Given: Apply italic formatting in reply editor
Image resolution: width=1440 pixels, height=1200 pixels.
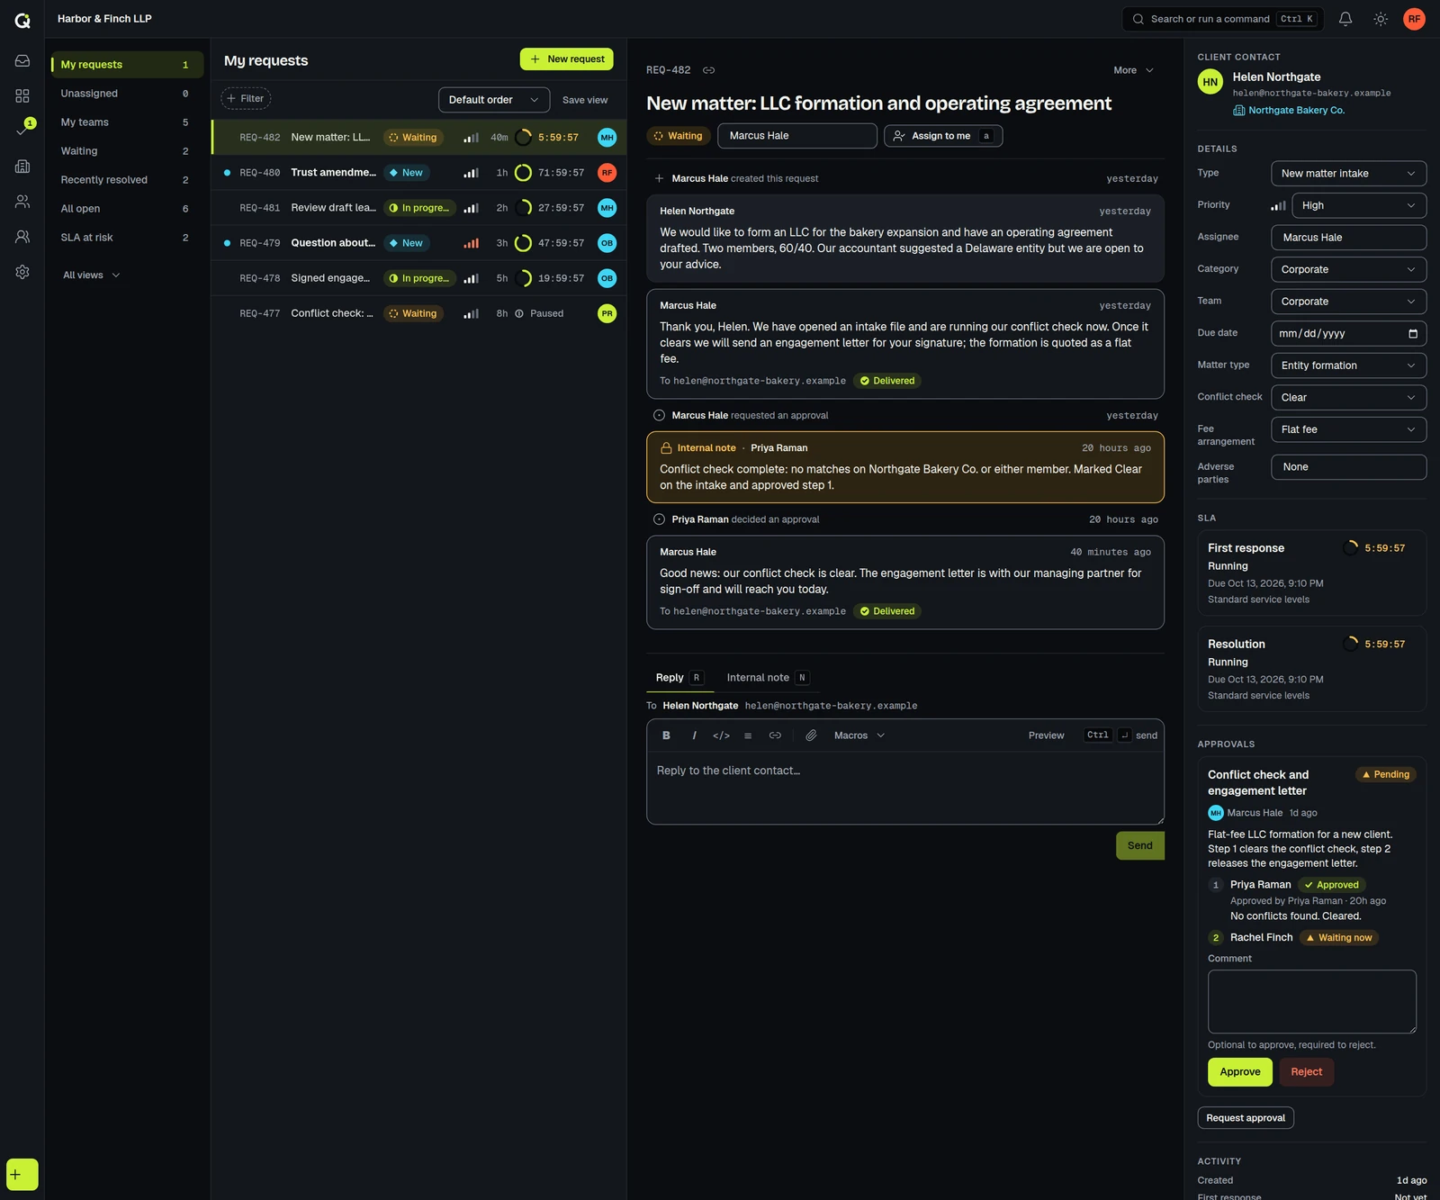Looking at the screenshot, I should (694, 735).
